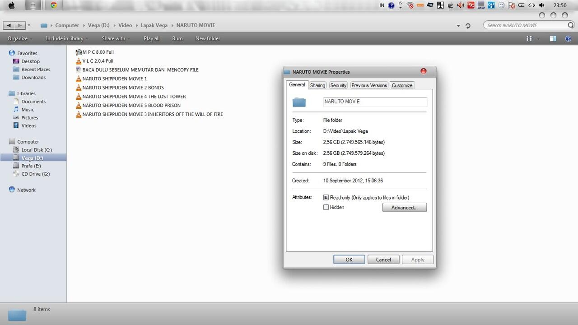This screenshot has height=325, width=578.
Task: Click the IN language indicator
Action: tap(382, 5)
